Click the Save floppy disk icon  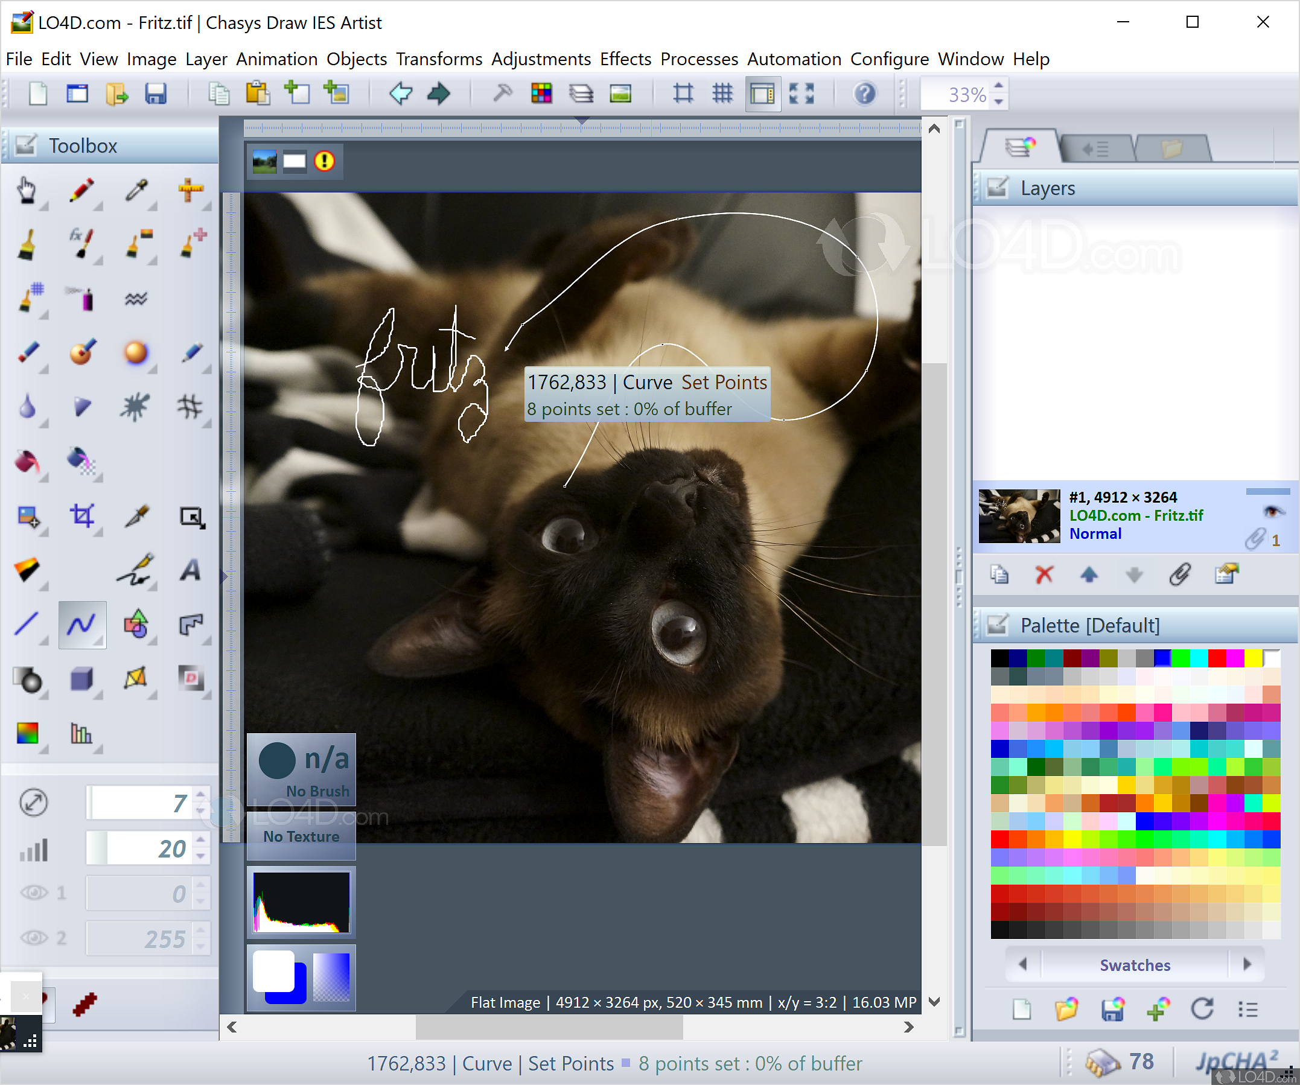[x=155, y=94]
